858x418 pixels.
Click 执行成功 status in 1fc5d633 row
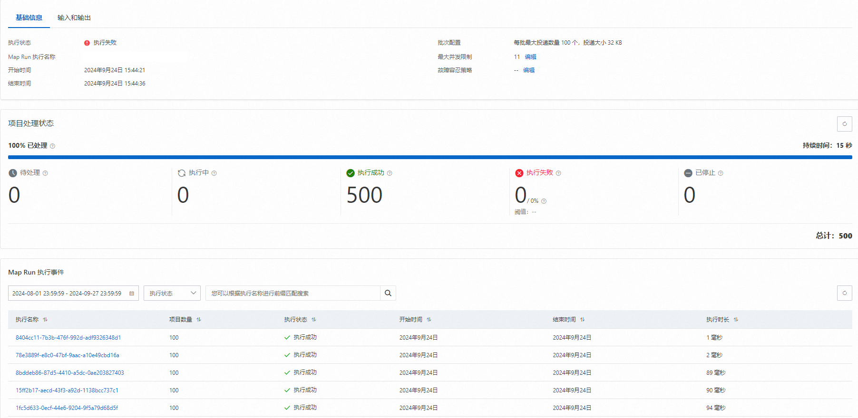click(301, 408)
